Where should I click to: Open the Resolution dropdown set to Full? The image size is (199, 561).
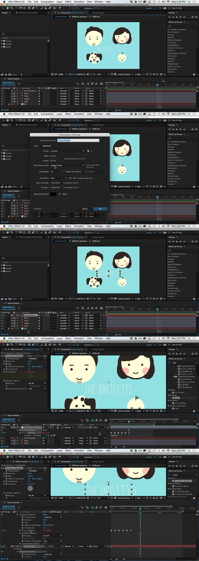coord(59,178)
